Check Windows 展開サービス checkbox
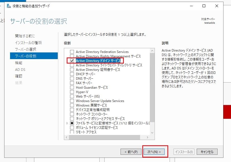The image size is (231, 162). [72, 105]
